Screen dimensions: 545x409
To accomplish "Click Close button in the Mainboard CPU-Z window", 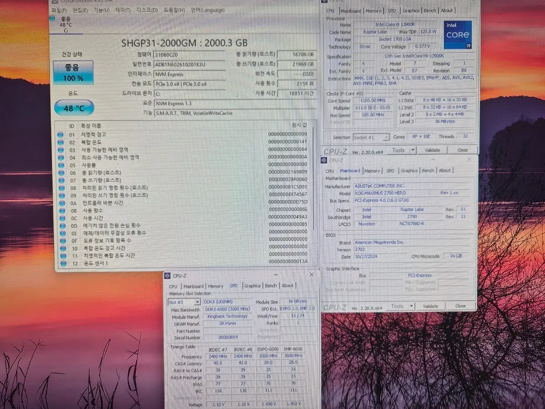I will [x=461, y=306].
